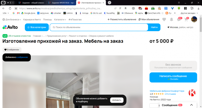
Task: Open the puzzle-piece extensions icon
Action: coord(192,8)
